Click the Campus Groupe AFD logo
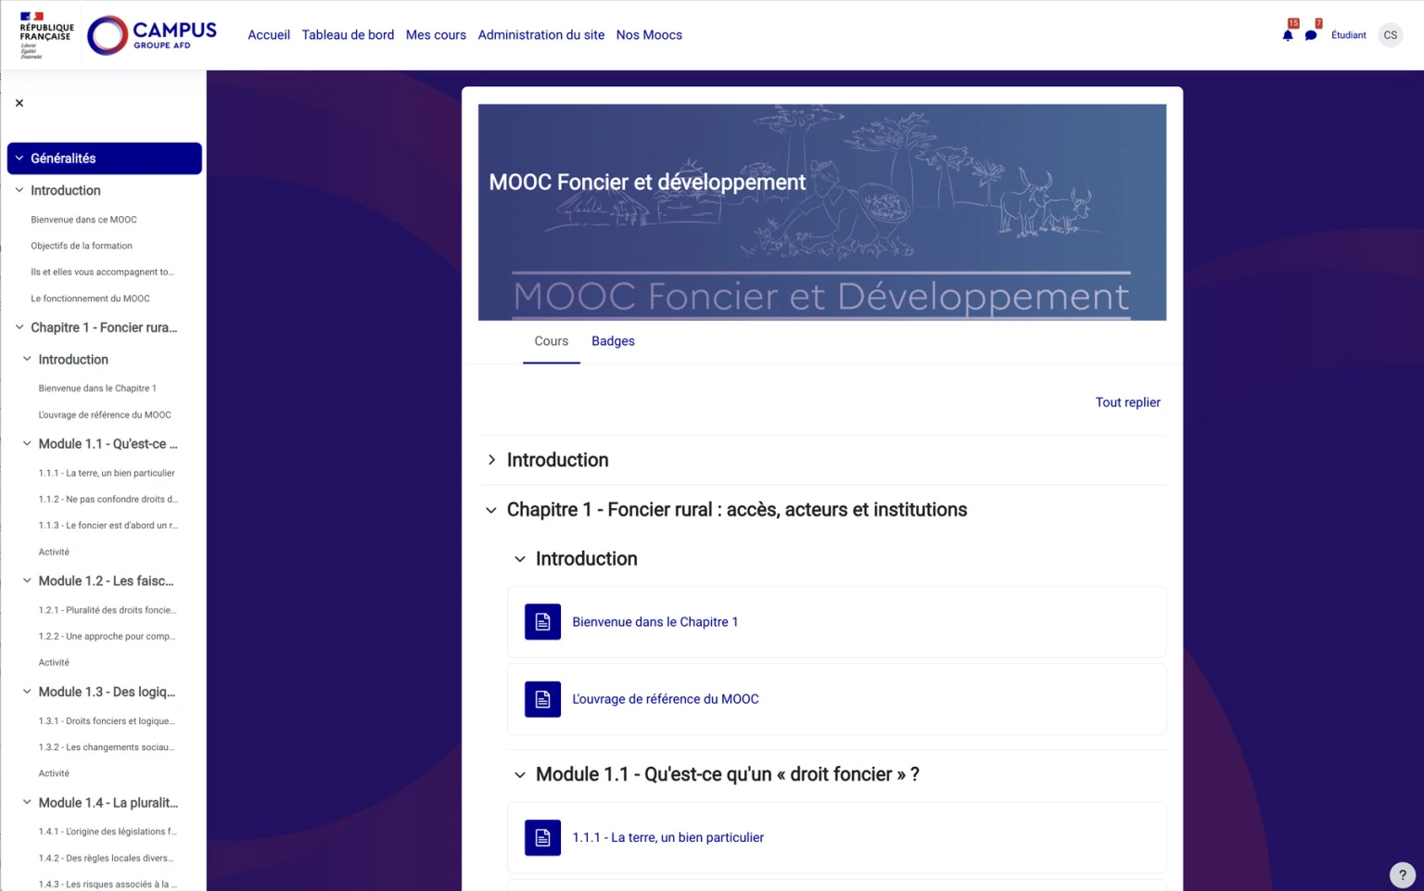Viewport: 1424px width, 891px height. (151, 34)
